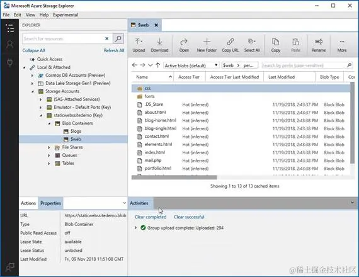Click the Clear completed link
The image size is (359, 277).
tap(151, 217)
